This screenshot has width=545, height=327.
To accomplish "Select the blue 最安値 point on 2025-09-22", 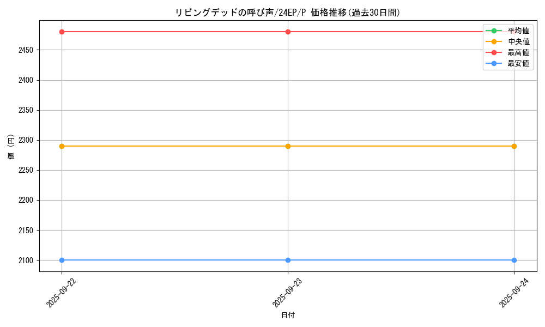I will pos(62,260).
